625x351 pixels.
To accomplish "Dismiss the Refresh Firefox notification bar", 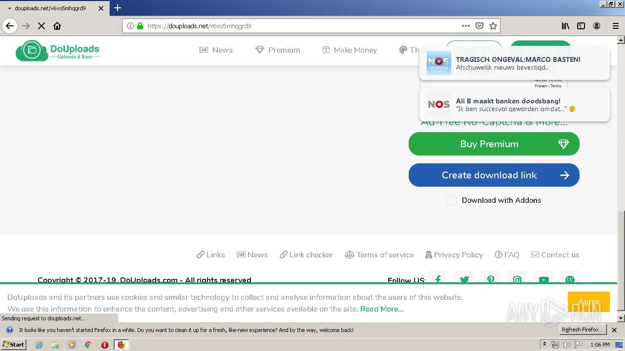I will (614, 330).
